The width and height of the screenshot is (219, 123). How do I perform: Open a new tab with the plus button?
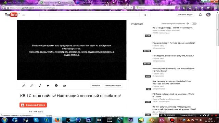tap(113, 2)
